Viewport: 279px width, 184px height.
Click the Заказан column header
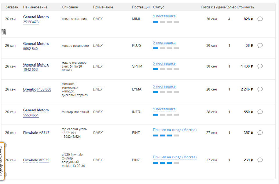[12, 7]
